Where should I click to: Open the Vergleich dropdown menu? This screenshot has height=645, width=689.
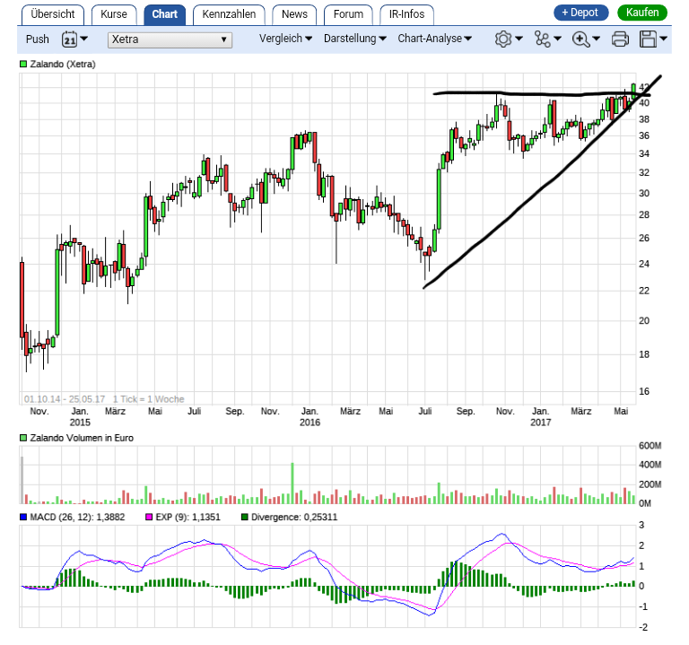pyautogui.click(x=285, y=39)
